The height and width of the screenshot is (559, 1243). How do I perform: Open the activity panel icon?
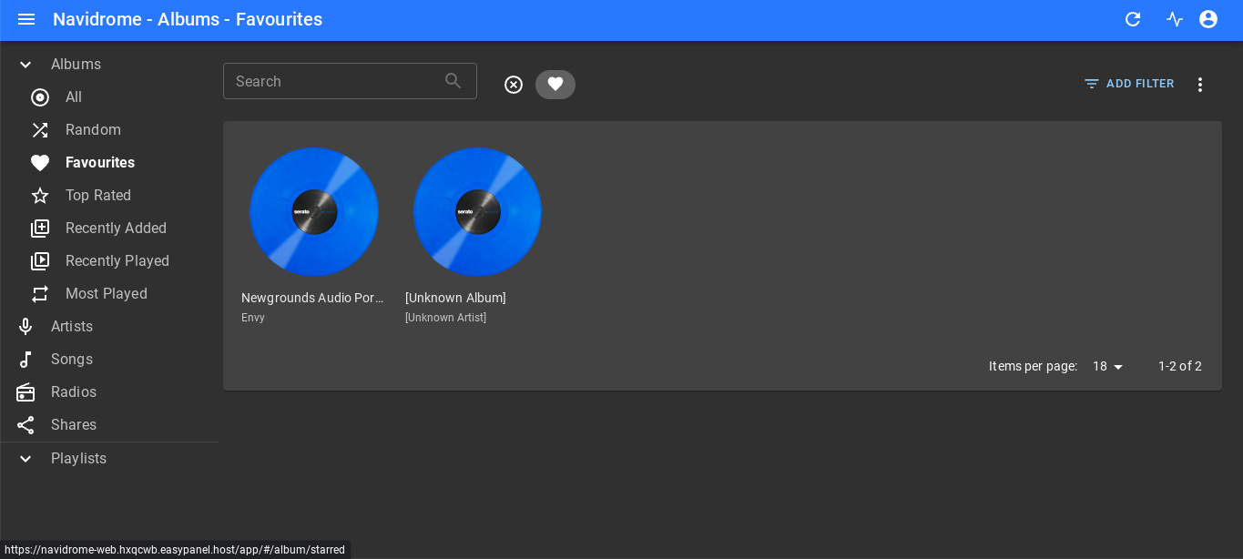(1175, 19)
